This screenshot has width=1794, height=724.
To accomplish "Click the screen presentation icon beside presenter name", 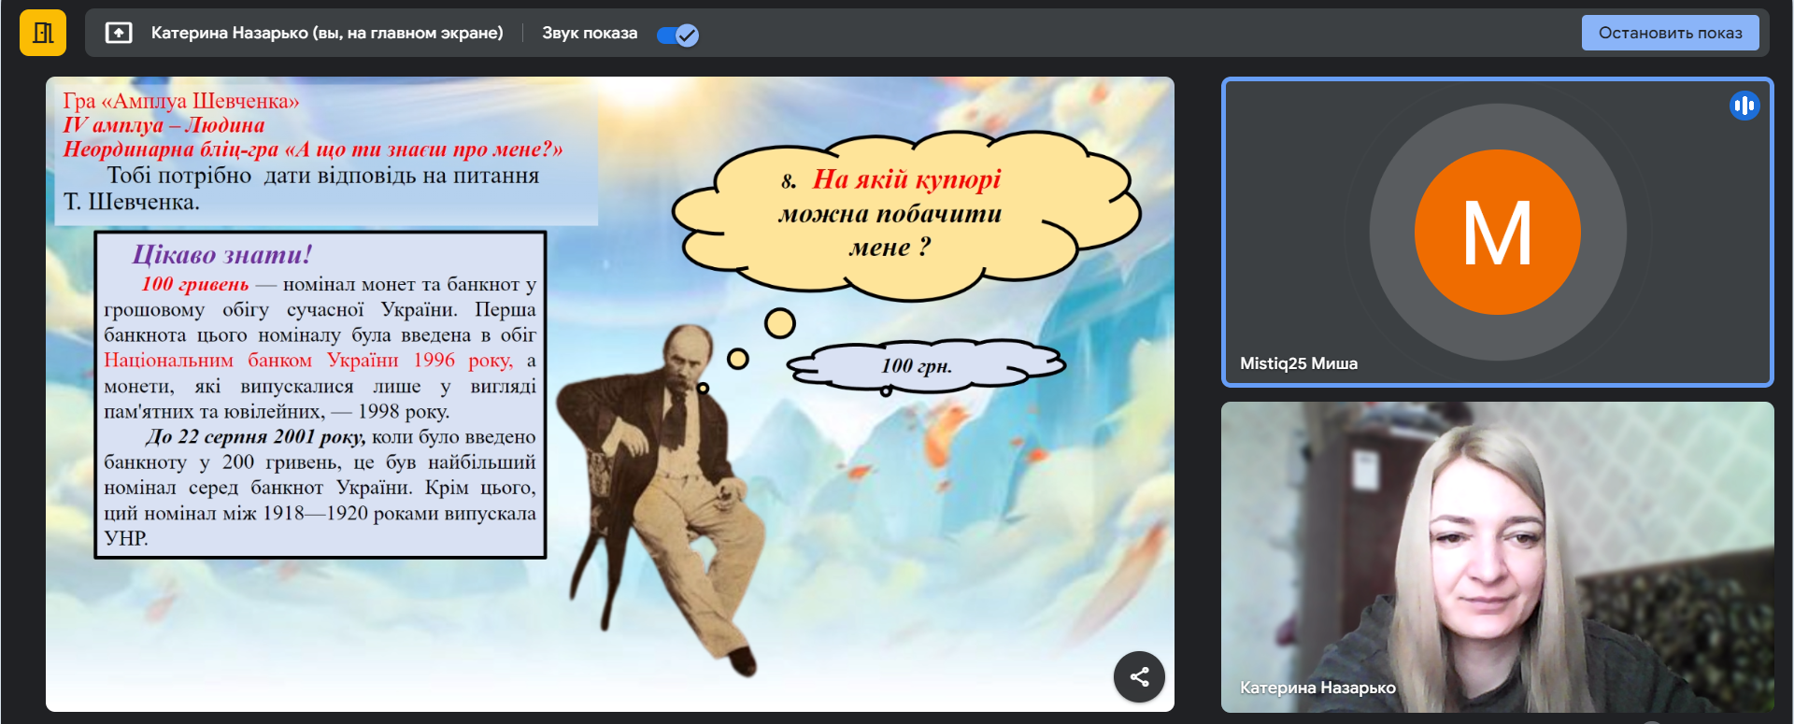I will click(119, 34).
